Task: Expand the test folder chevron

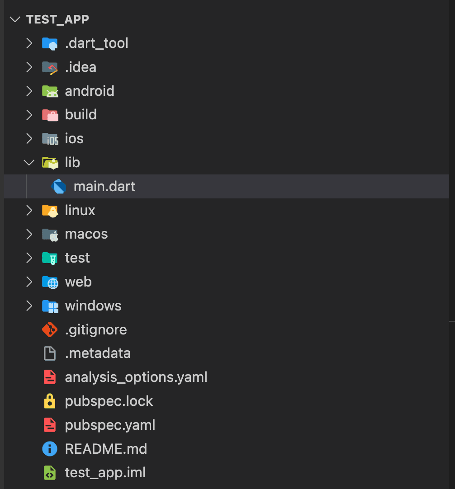Action: (x=29, y=258)
